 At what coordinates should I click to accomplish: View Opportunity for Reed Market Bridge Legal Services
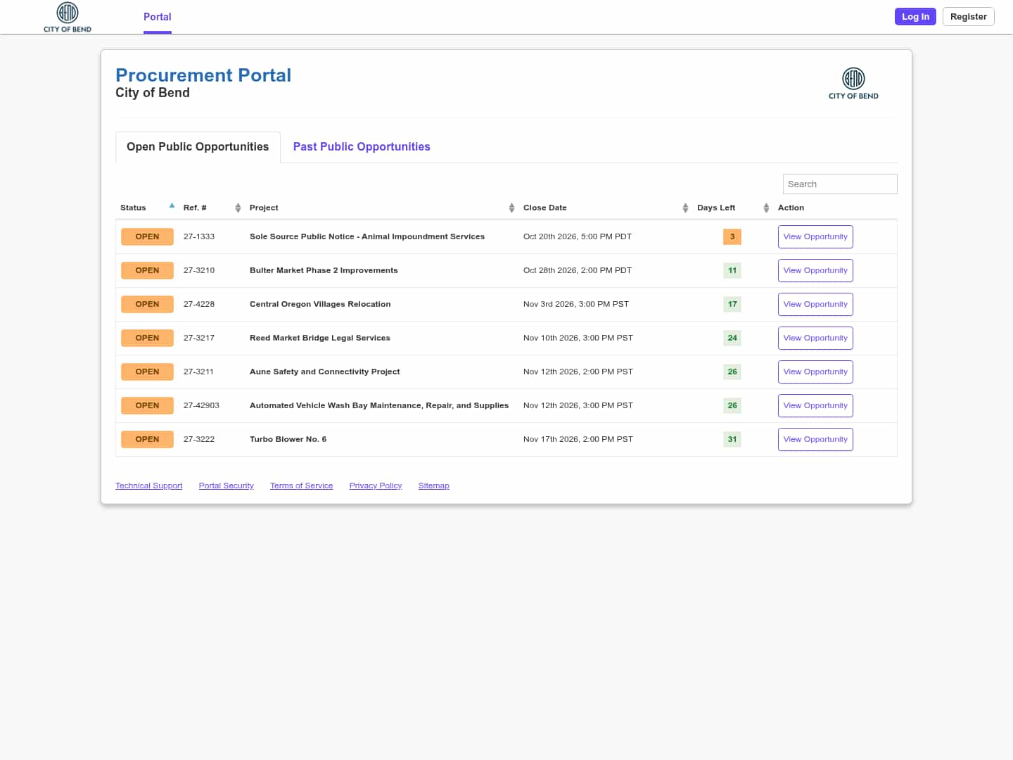coord(815,338)
